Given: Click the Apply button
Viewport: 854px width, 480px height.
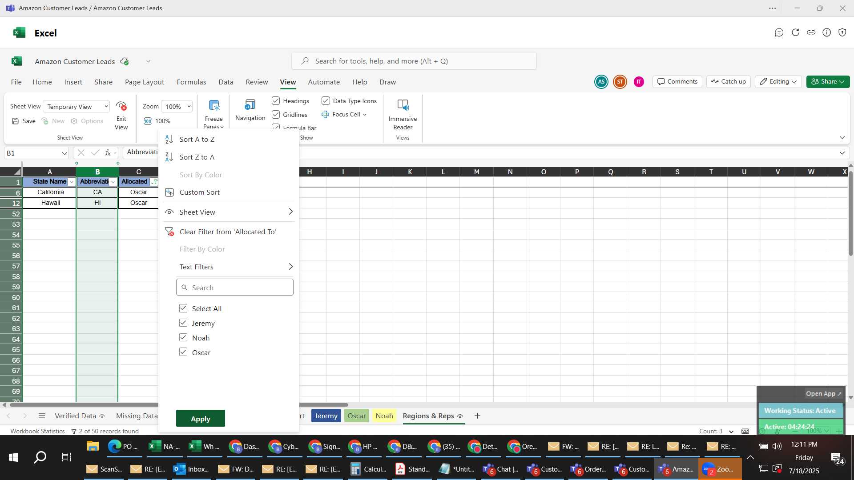Looking at the screenshot, I should (200, 419).
